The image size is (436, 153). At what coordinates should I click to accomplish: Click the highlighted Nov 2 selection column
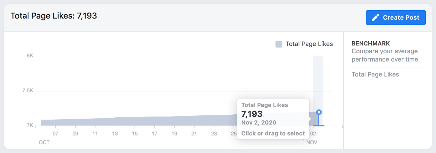[x=318, y=91]
